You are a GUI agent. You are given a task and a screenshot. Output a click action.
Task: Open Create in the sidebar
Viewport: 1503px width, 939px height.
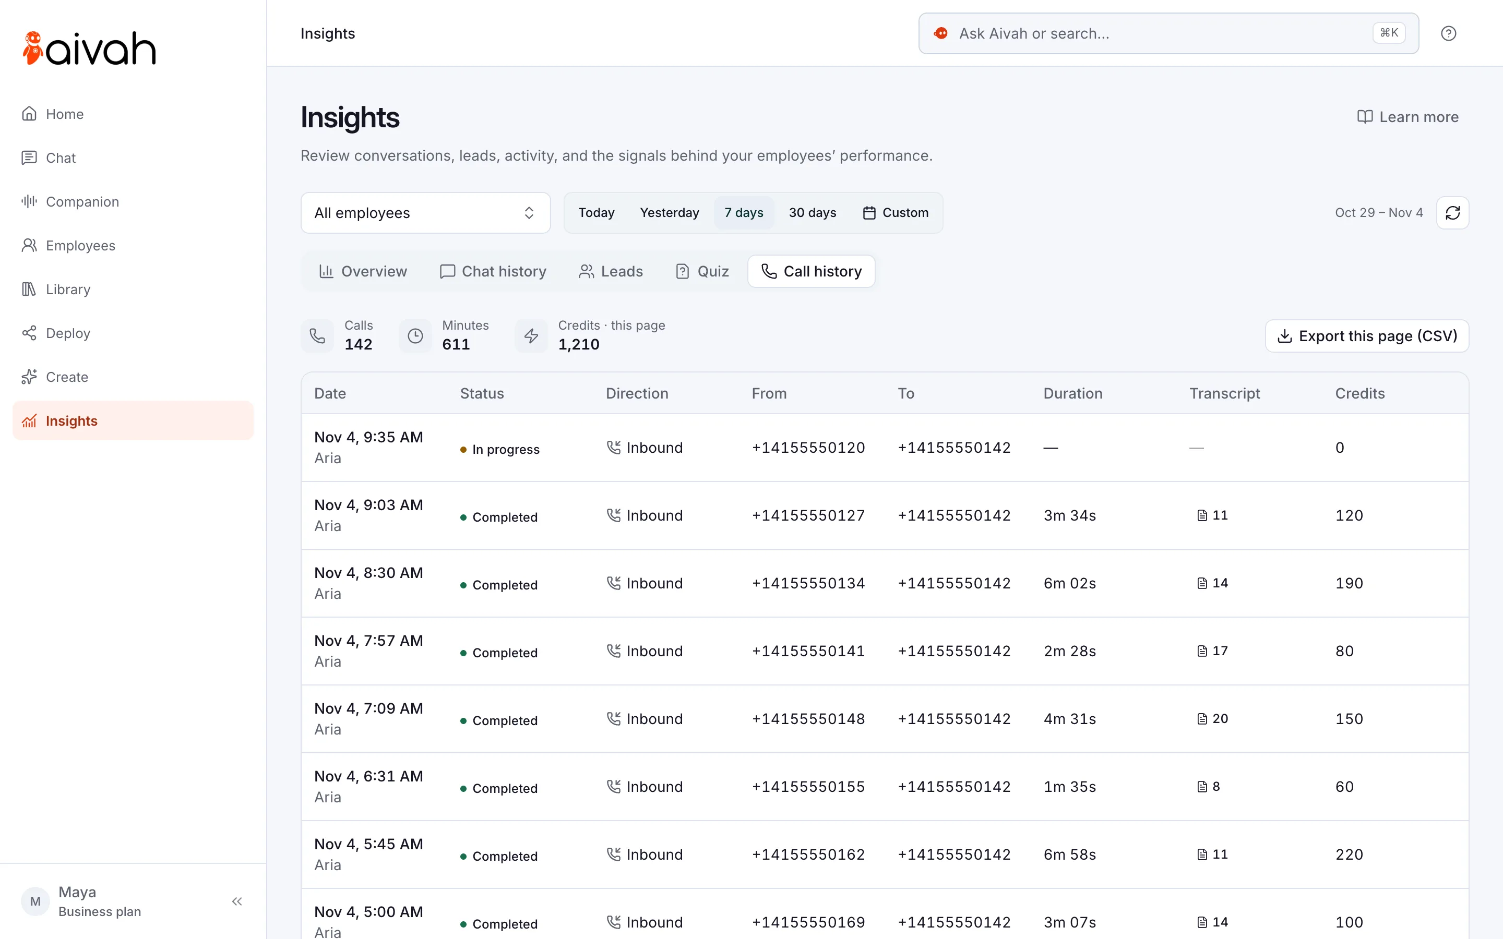pos(133,377)
